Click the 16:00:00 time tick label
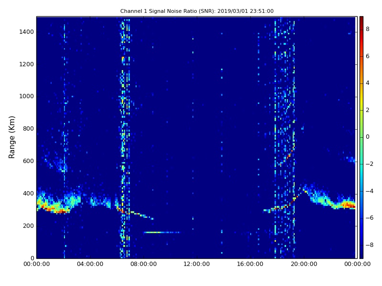 pos(250,264)
